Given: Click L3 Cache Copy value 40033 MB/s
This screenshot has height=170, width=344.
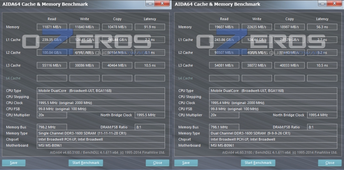Looking at the screenshot, I should [290, 66].
